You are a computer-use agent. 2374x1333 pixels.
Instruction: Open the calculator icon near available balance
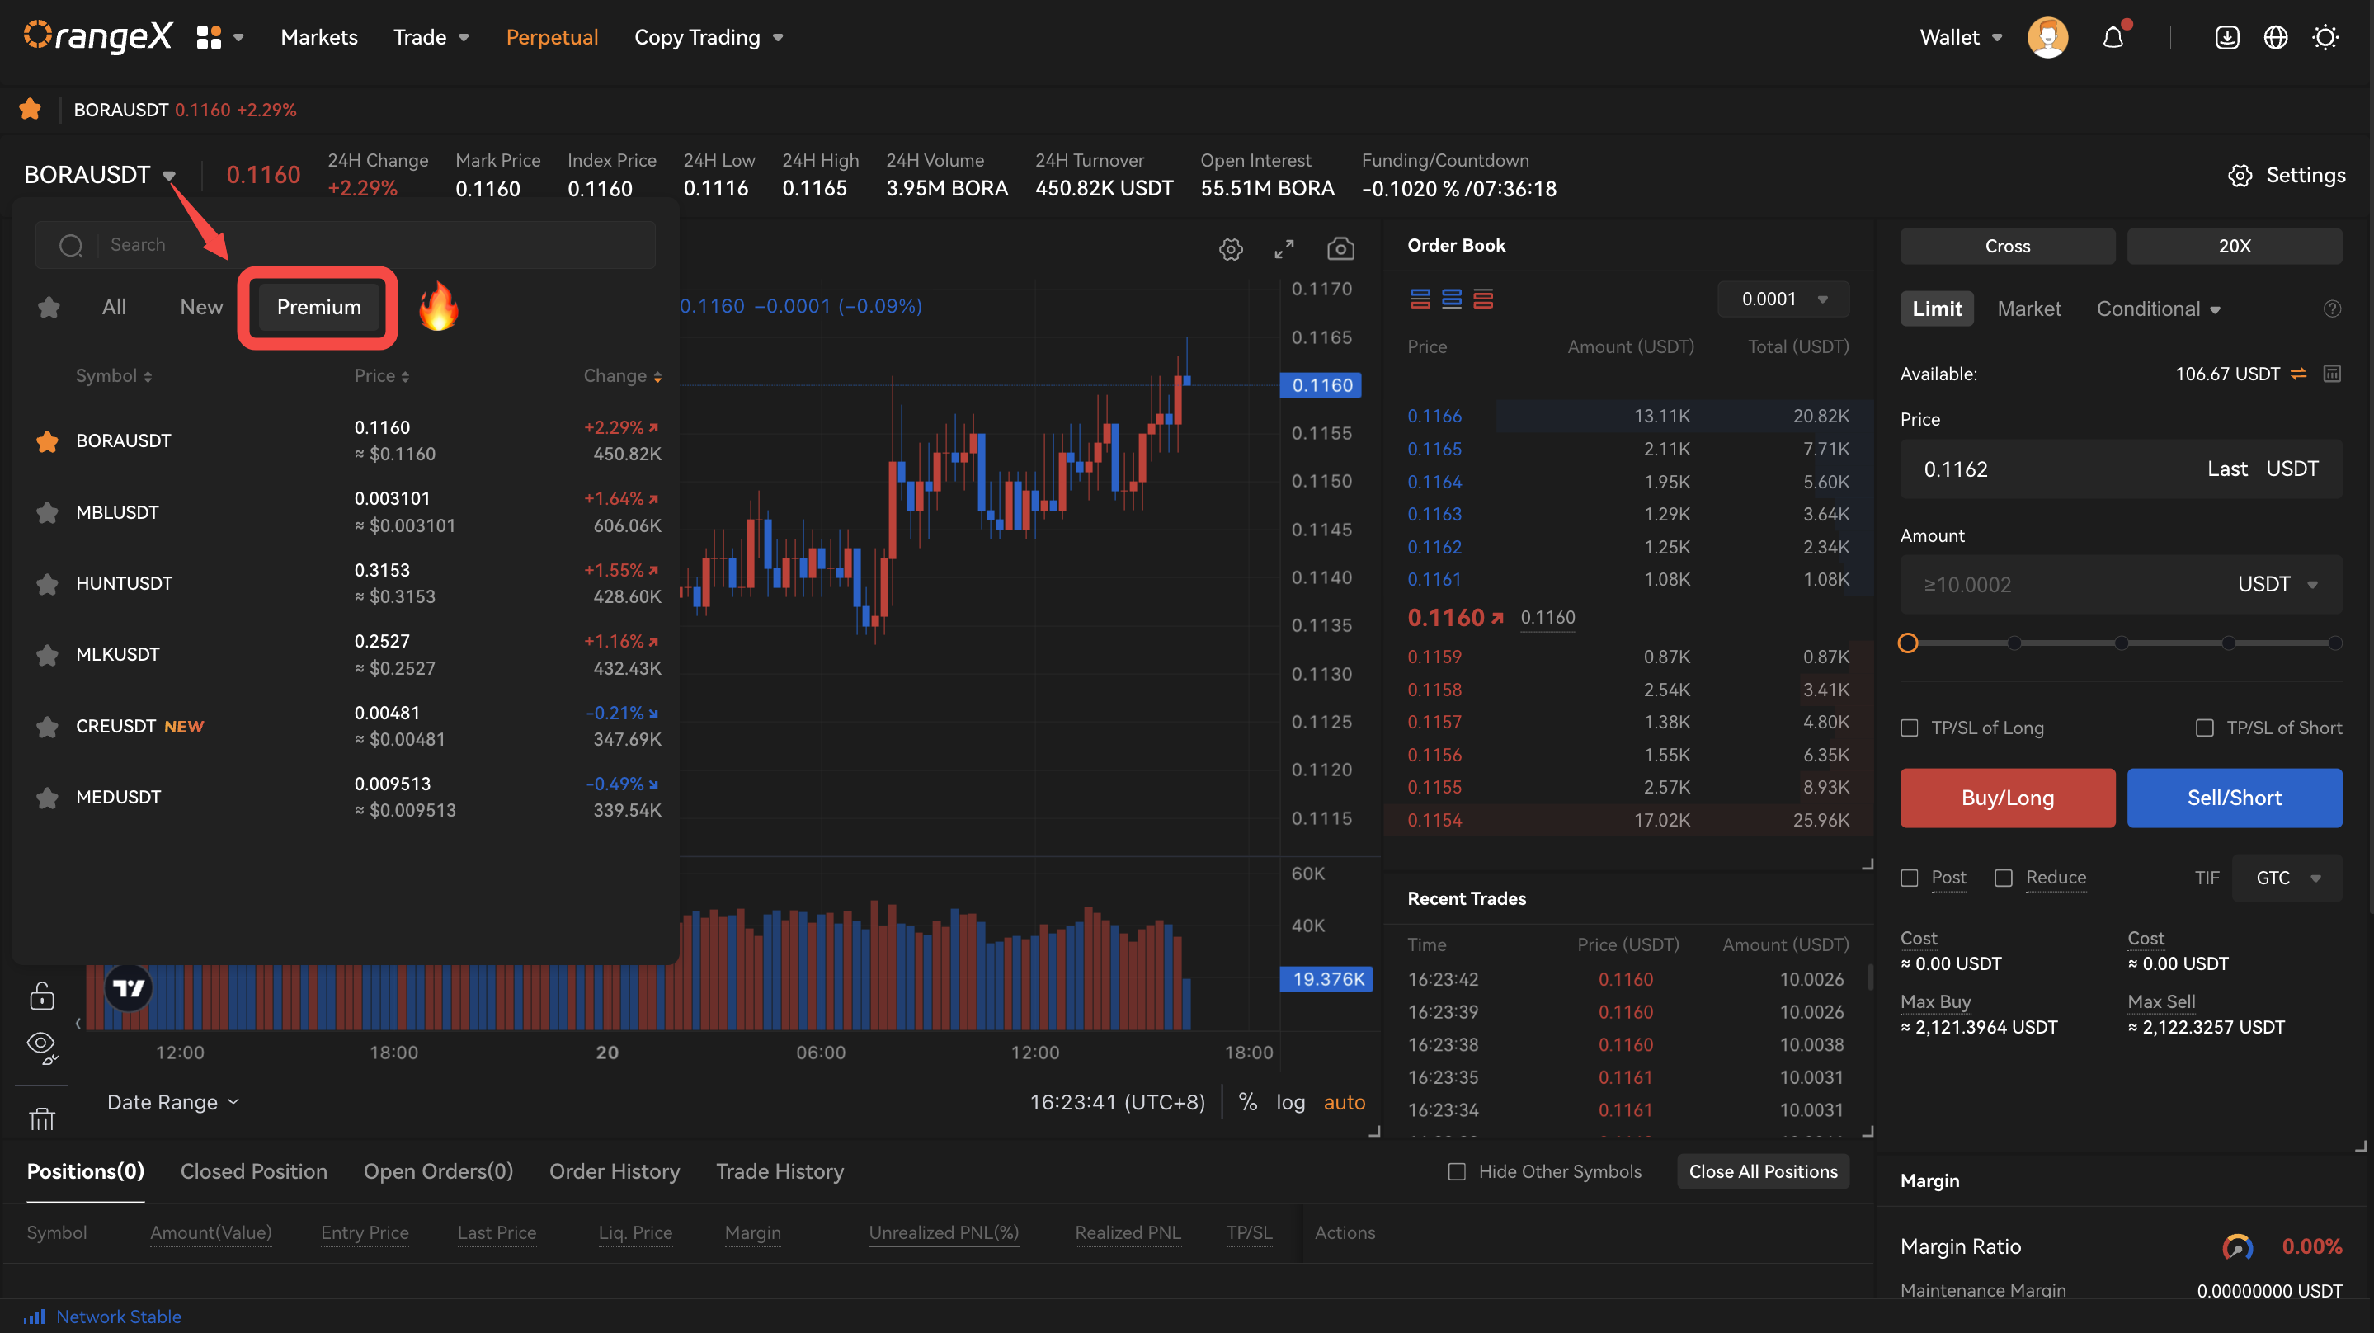[x=2332, y=374]
